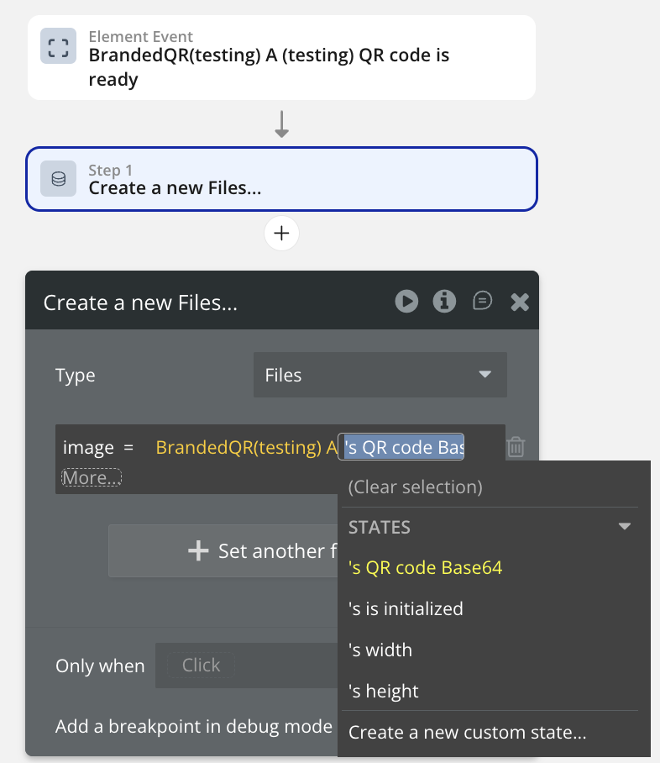The width and height of the screenshot is (660, 763).
Task: Click the More... link under image
Action: click(x=91, y=477)
